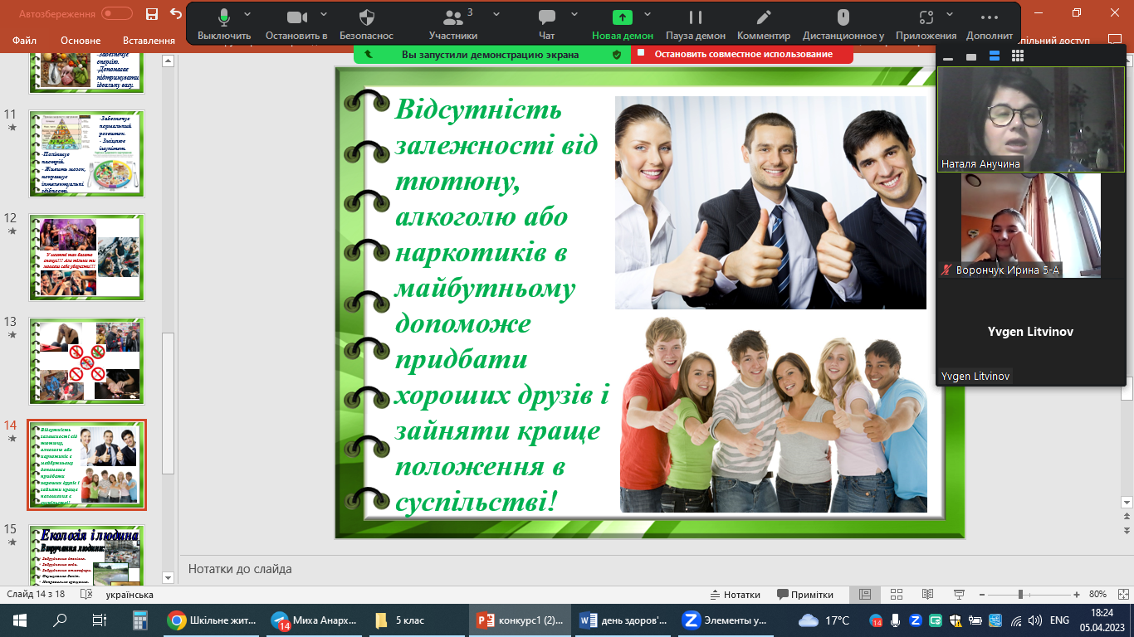1134x637 pixels.
Task: Click slide panel scroll down arrow
Action: [x=169, y=578]
